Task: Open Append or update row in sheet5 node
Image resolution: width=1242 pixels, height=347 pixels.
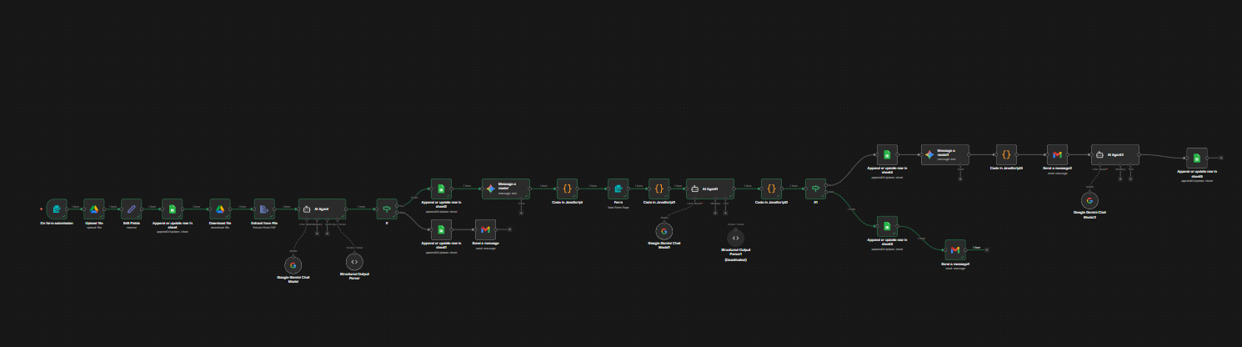Action: pos(1197,158)
